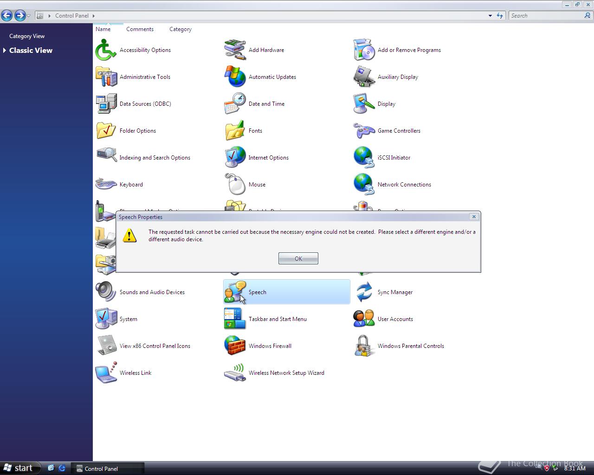This screenshot has width=594, height=475.
Task: Click the Back navigation button
Action: coord(7,15)
